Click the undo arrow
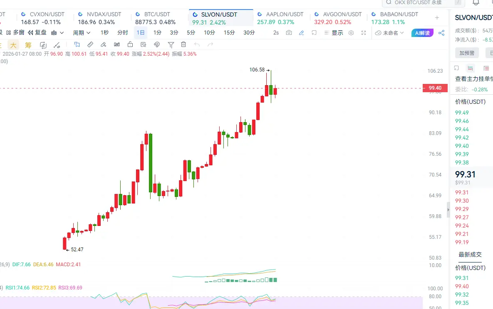Image resolution: width=493 pixels, height=309 pixels. [x=197, y=44]
